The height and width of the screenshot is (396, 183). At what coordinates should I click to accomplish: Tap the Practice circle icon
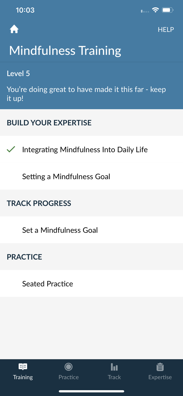click(x=68, y=367)
